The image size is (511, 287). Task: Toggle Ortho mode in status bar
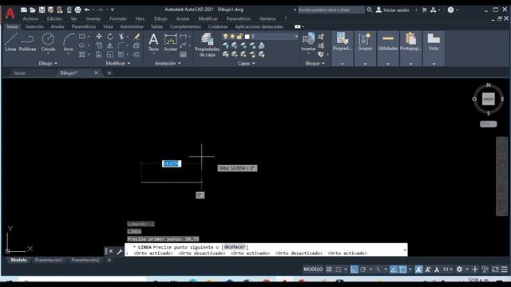(x=355, y=269)
